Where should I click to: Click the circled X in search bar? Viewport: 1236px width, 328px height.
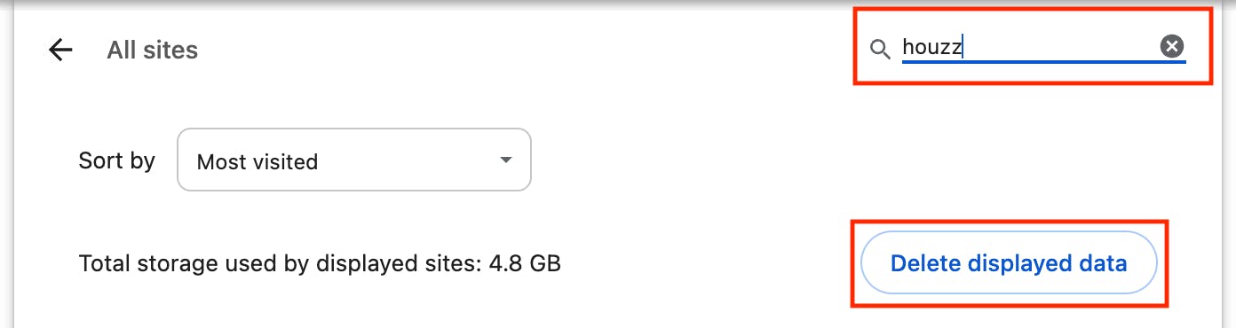point(1172,46)
